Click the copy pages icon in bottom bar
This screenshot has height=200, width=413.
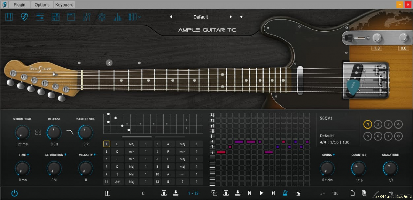[x=364, y=193]
